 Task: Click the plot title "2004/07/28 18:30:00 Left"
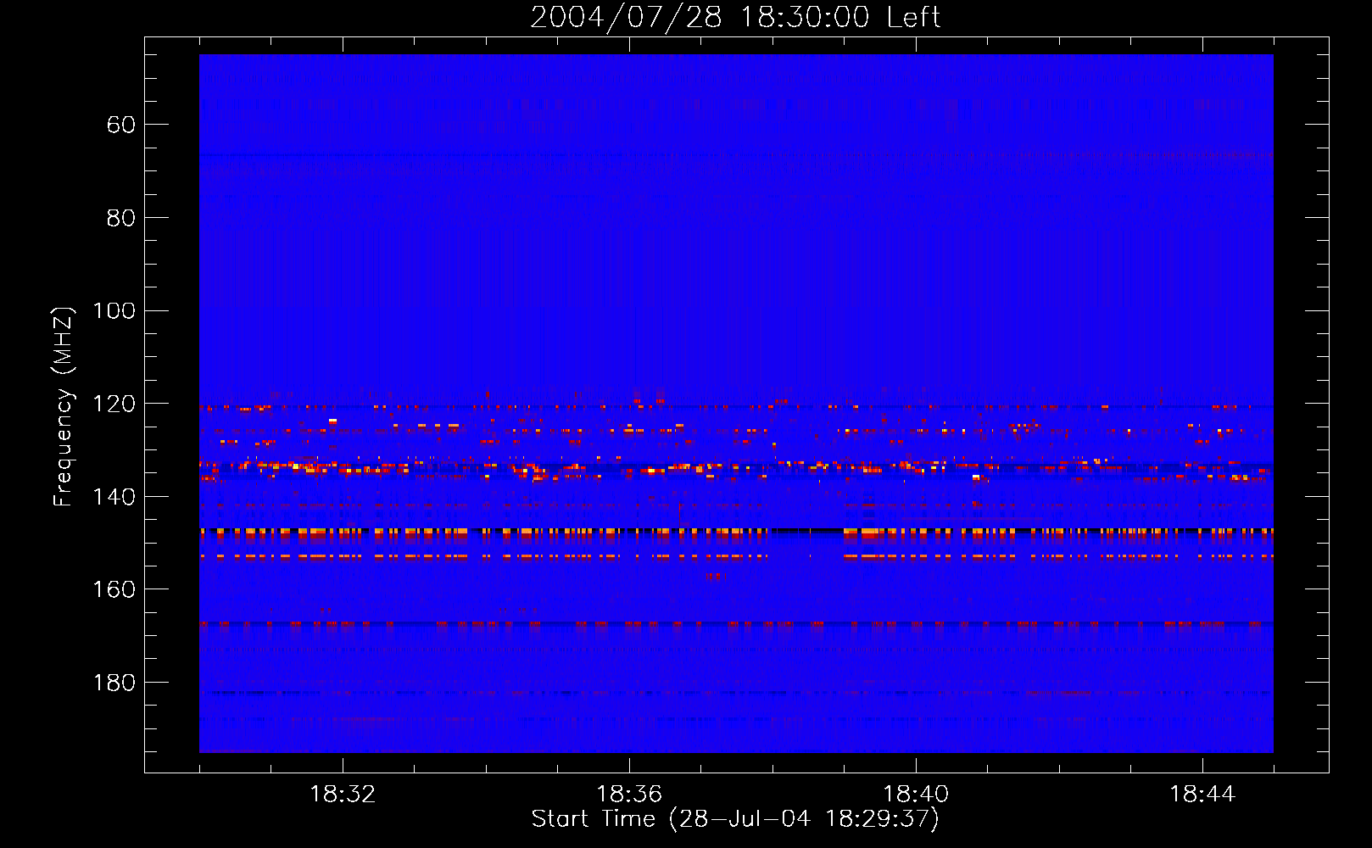(735, 17)
